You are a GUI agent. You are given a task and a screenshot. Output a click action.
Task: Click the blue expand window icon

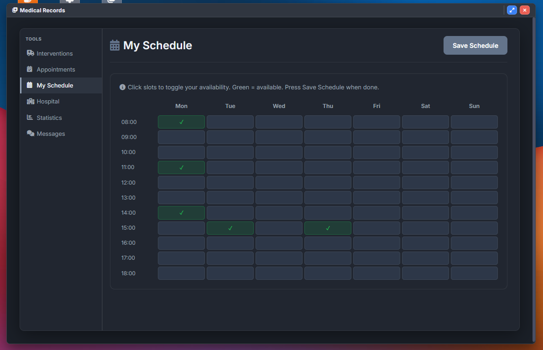(x=512, y=10)
